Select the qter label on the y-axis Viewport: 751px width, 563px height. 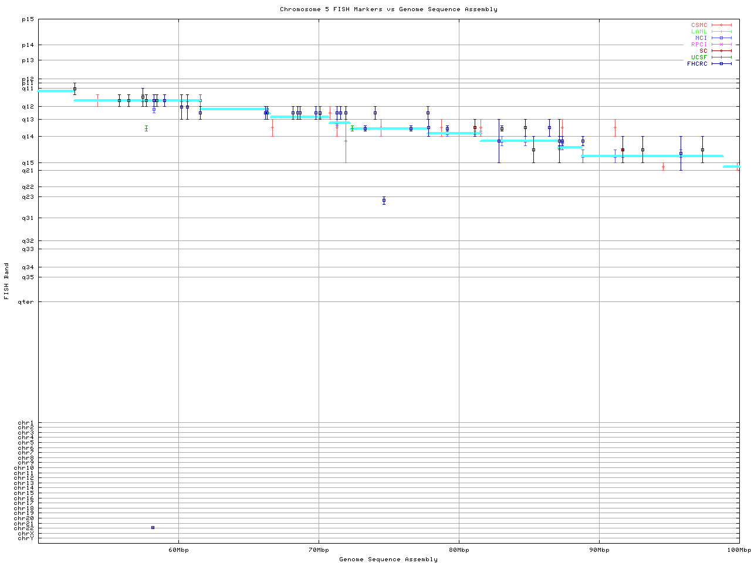[x=27, y=302]
